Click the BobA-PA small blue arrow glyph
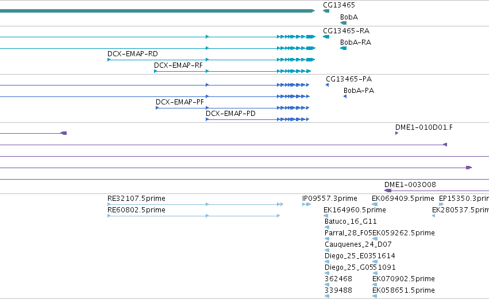 345,96
